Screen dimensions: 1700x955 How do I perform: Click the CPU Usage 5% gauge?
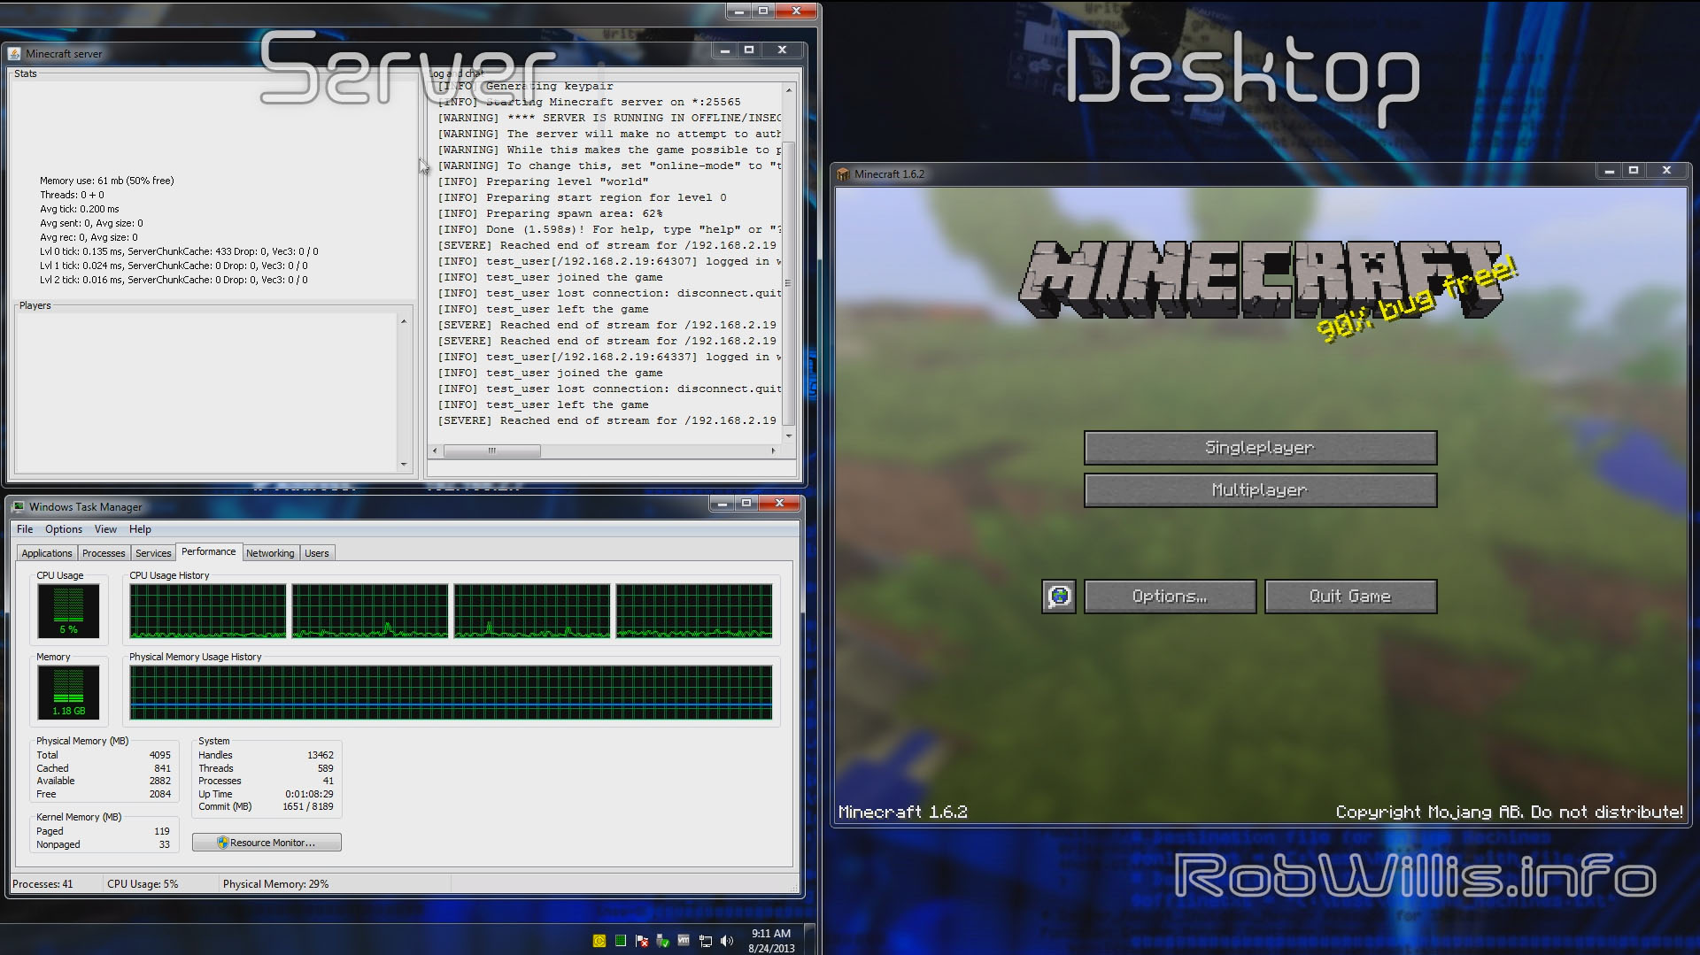pos(68,611)
